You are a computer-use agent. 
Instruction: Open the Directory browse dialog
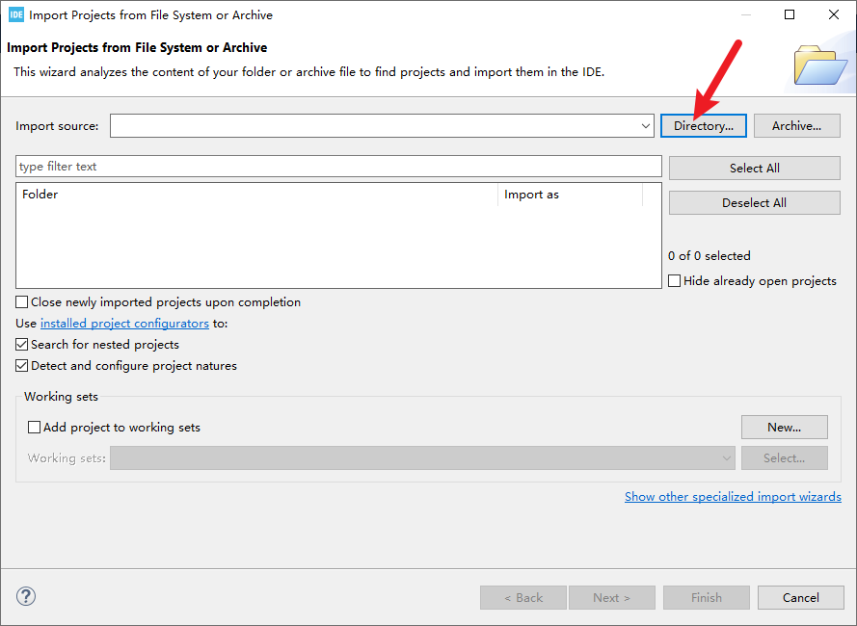(x=704, y=126)
